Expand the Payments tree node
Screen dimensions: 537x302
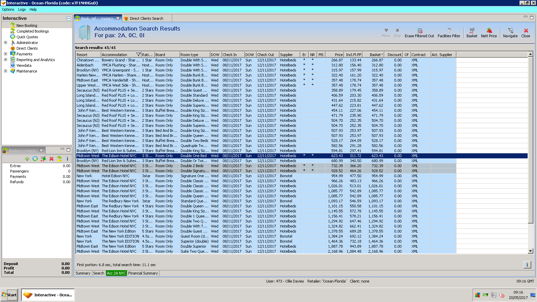[5, 54]
